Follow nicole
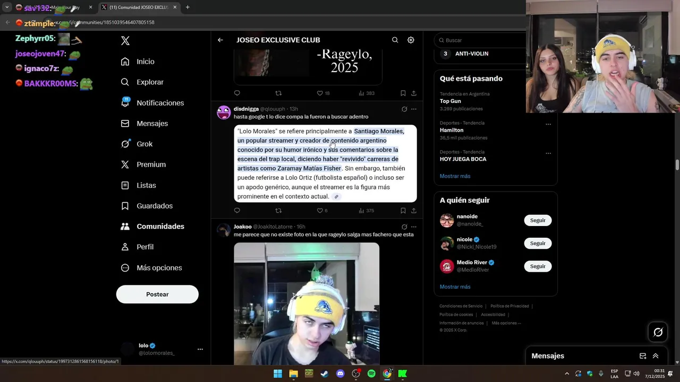680x382 pixels. click(x=538, y=243)
